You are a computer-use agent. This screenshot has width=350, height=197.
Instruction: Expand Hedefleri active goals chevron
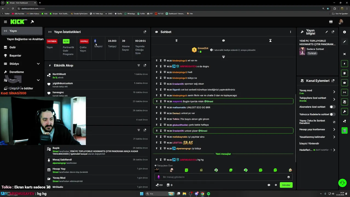334,150
